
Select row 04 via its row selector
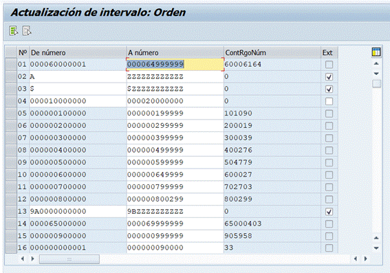pyautogui.click(x=11, y=101)
